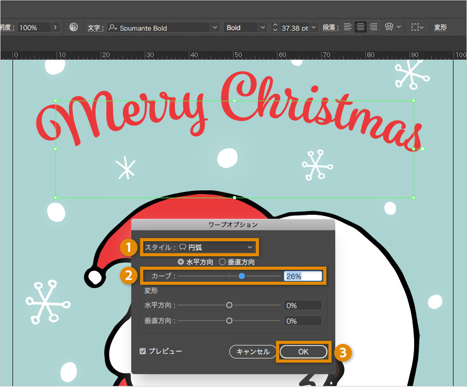Expand the envelope warp options arrow
467x387 pixels.
(399, 27)
